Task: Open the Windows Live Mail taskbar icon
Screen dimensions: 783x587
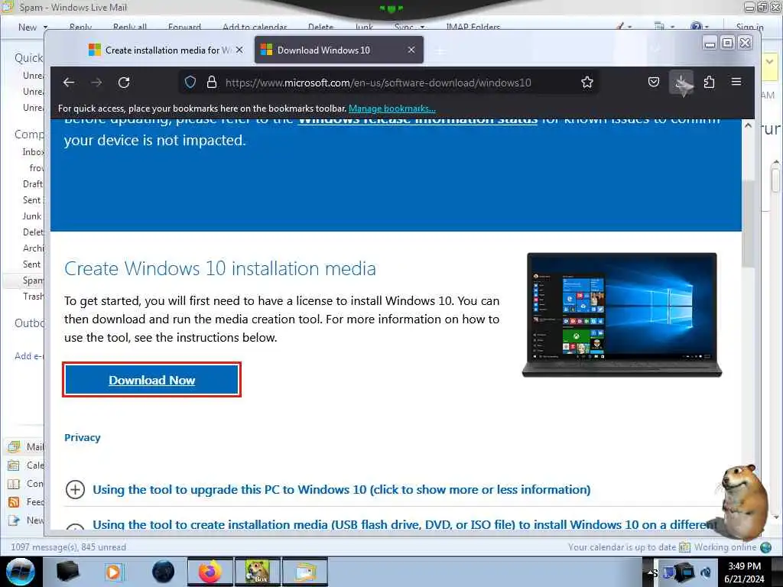Action: 306,572
